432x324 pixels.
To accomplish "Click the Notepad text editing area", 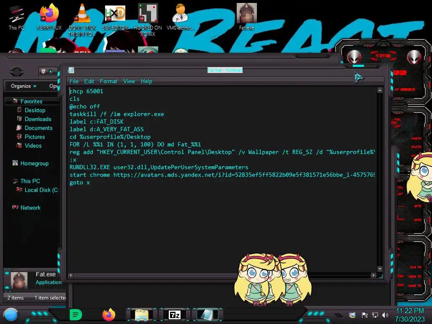I will point(222,179).
